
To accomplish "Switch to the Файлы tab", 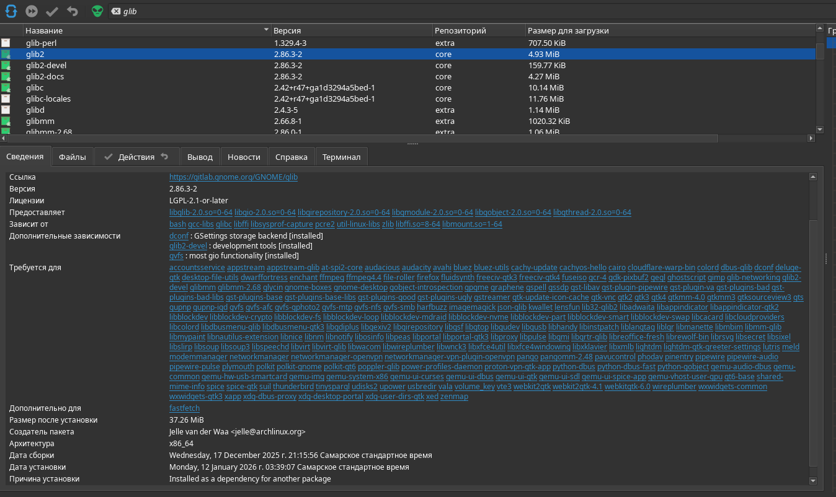I will pyautogui.click(x=73, y=157).
